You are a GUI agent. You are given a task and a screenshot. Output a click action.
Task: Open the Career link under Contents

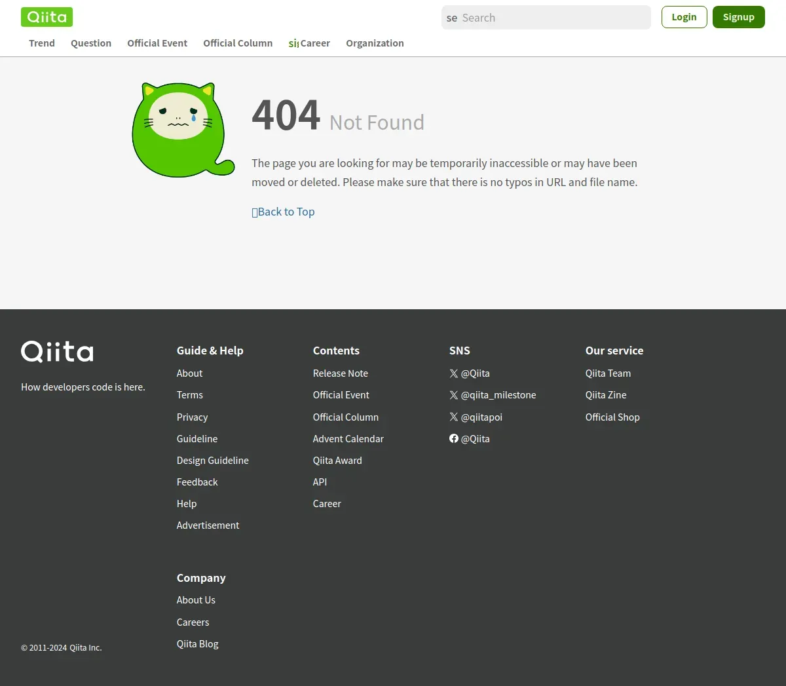(327, 504)
